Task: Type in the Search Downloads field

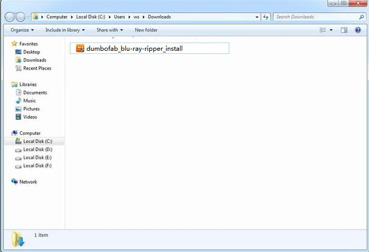Action: click(316, 17)
